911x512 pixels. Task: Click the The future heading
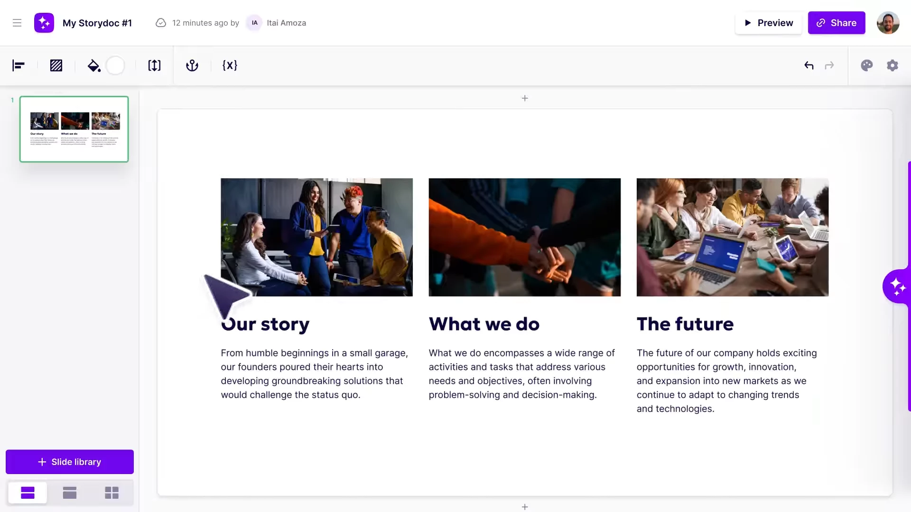tap(685, 324)
